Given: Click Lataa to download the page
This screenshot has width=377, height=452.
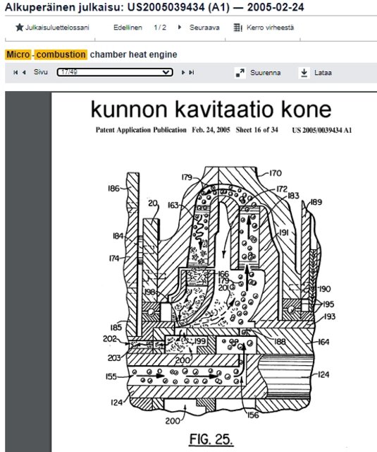Looking at the screenshot, I should [x=323, y=73].
